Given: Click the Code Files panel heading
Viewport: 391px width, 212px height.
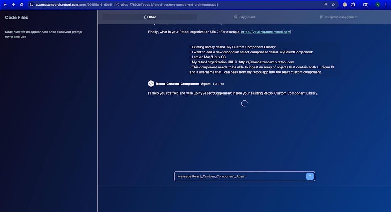Looking at the screenshot, I should click(x=16, y=17).
